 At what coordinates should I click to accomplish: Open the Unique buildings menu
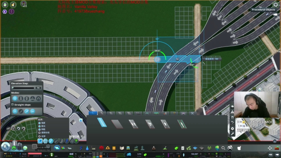(143, 148)
